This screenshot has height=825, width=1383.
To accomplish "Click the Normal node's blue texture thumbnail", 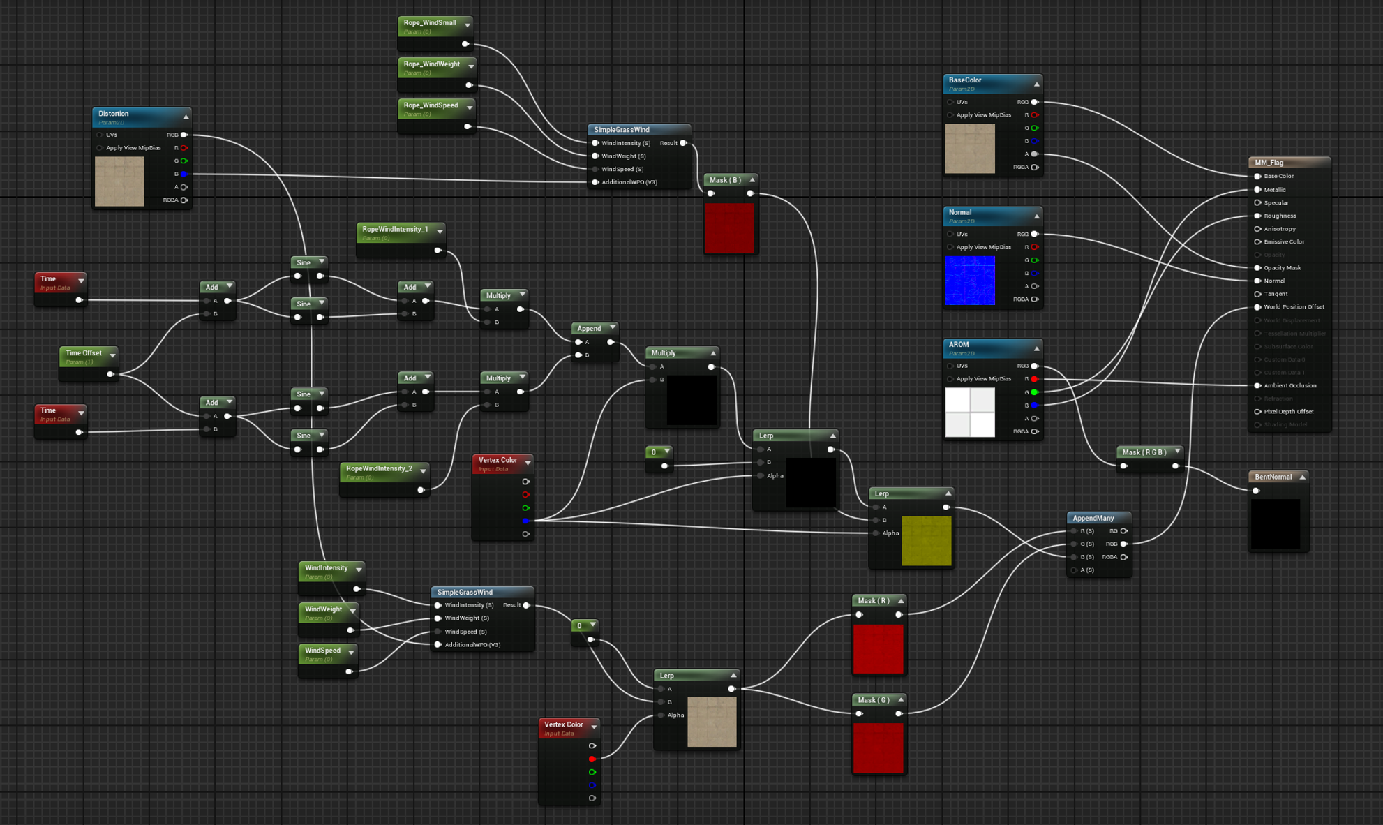I will click(x=969, y=281).
